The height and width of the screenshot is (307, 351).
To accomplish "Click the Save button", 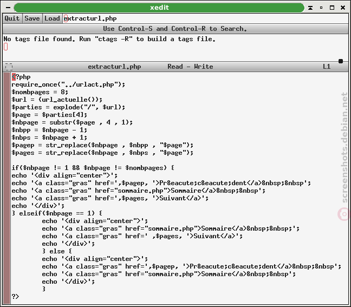I will (32, 18).
